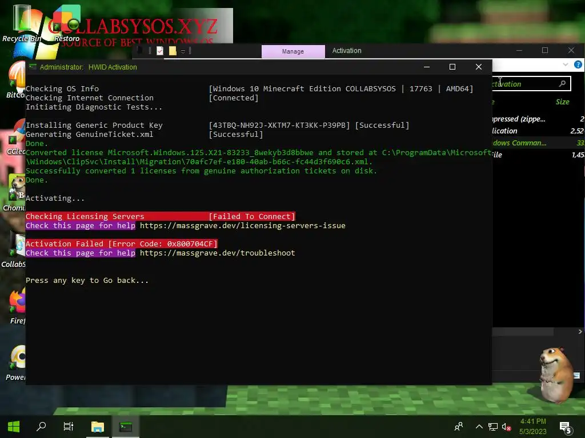Sort by the Size column header

click(562, 102)
